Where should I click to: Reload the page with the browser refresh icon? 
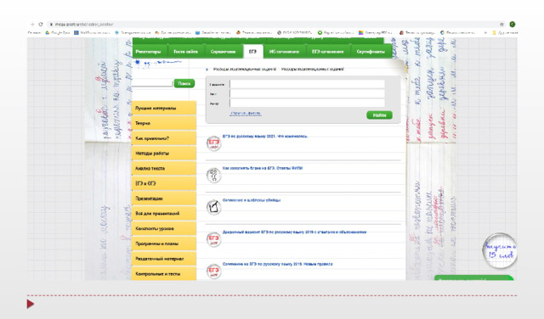(41, 25)
